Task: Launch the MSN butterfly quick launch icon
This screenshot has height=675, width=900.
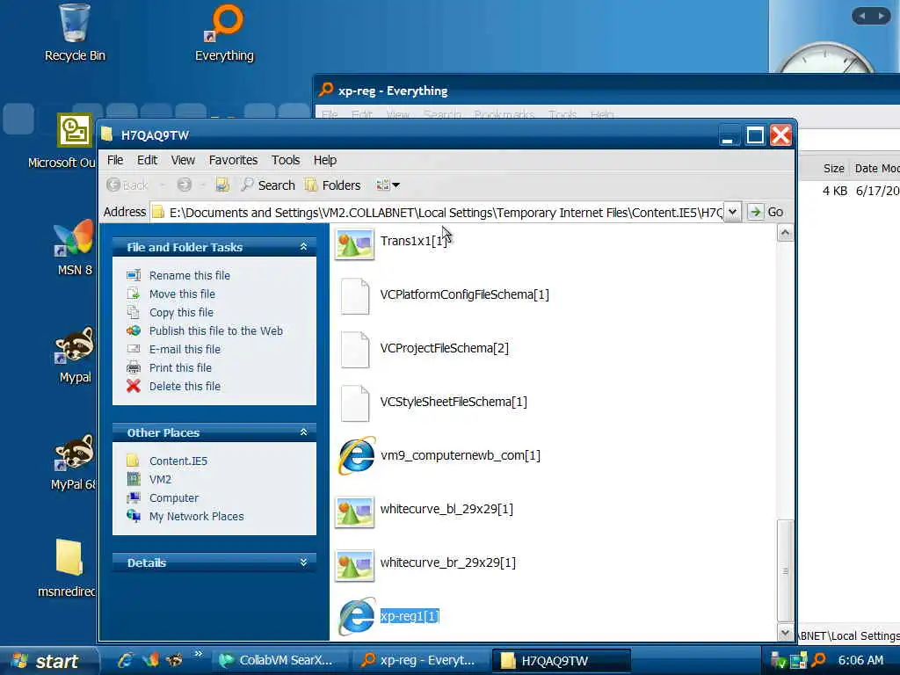Action: coord(149,661)
